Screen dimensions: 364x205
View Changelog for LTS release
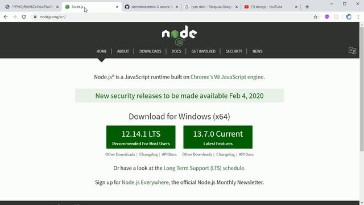point(148,154)
